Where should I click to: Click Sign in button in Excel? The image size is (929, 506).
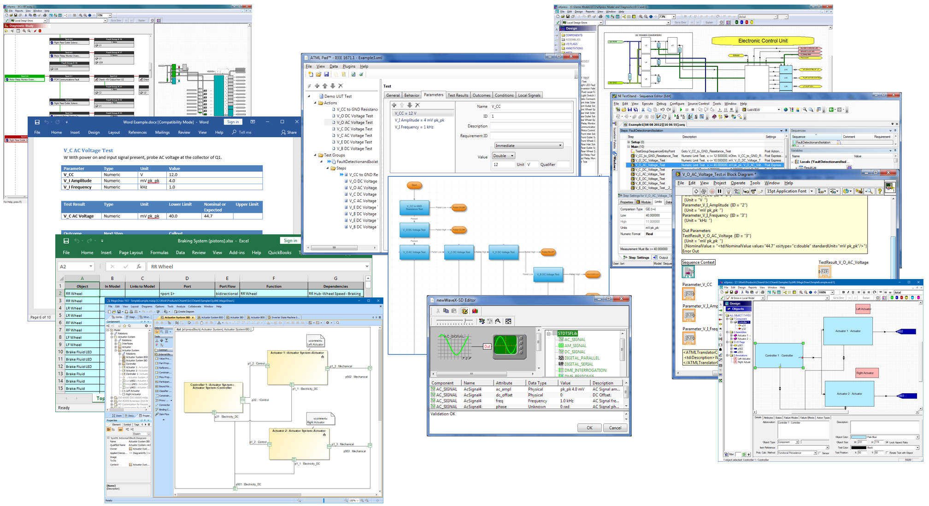coord(290,241)
